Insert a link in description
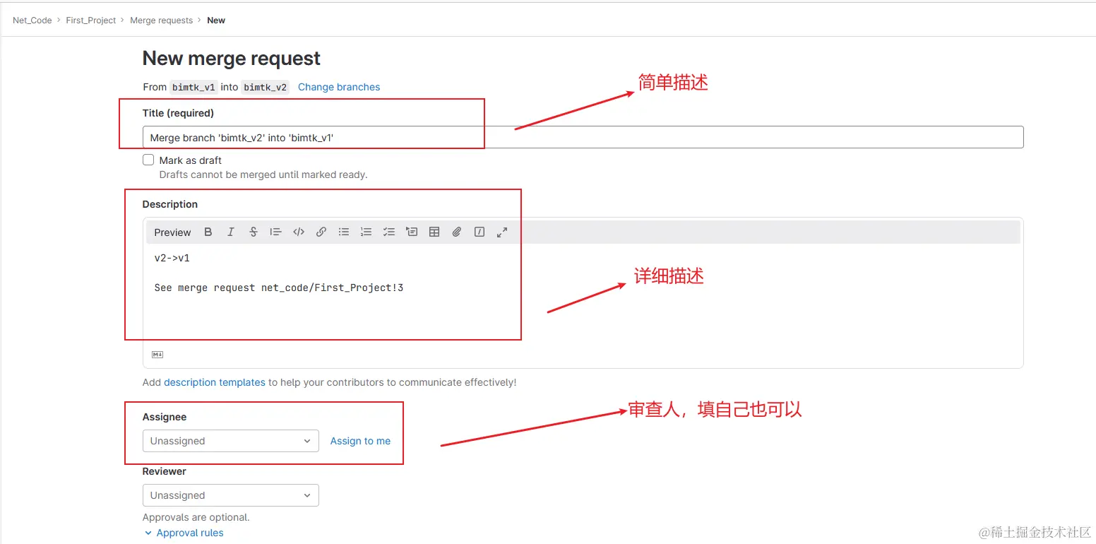Image resolution: width=1096 pixels, height=544 pixels. point(321,232)
